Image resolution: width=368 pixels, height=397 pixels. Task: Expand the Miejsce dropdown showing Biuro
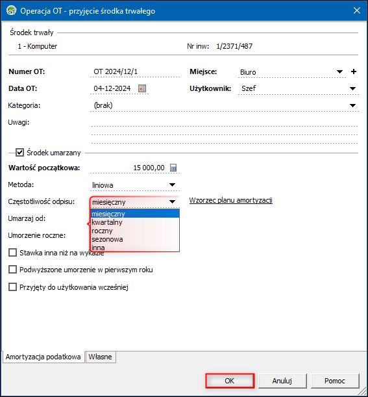pyautogui.click(x=339, y=72)
